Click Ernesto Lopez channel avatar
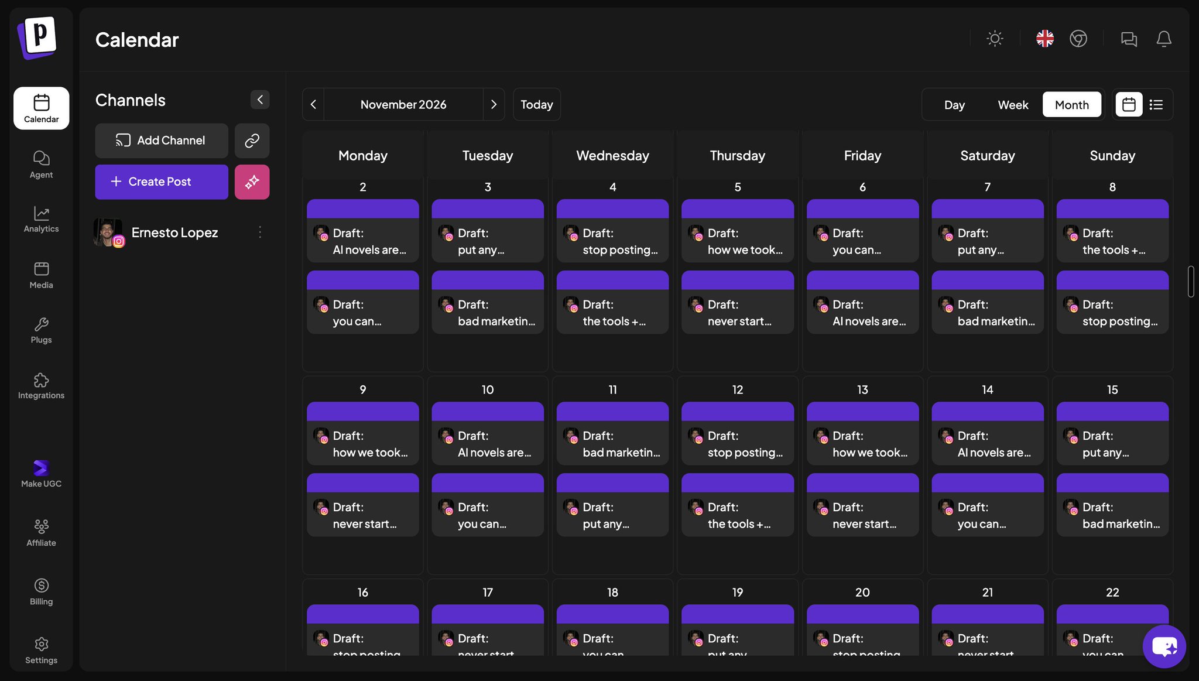1199x681 pixels. tap(109, 233)
